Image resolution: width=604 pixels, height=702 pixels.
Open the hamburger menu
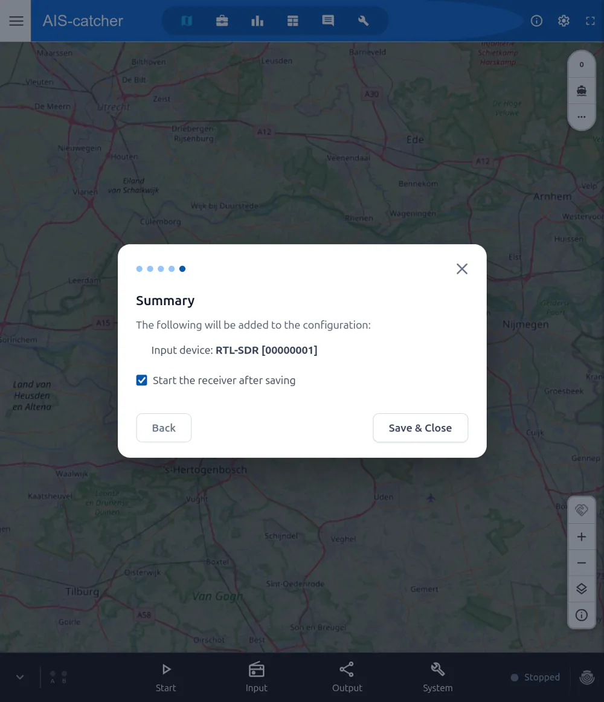coord(16,21)
